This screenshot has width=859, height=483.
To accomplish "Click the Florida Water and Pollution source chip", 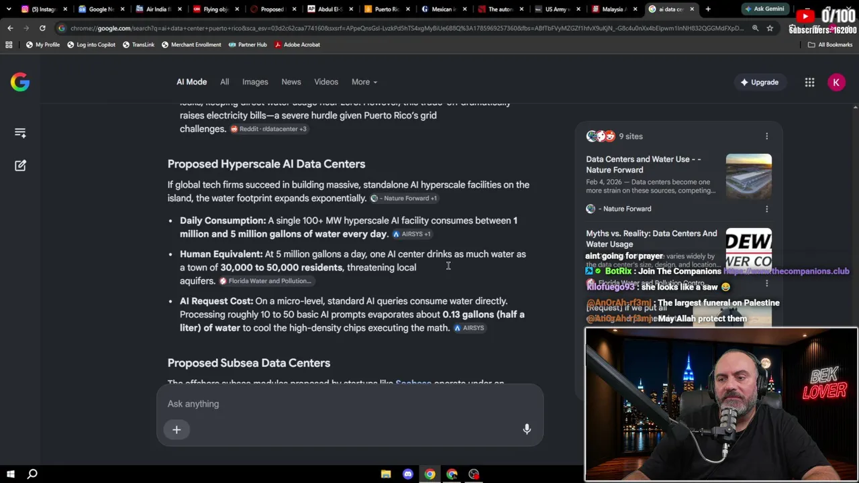I will [265, 281].
